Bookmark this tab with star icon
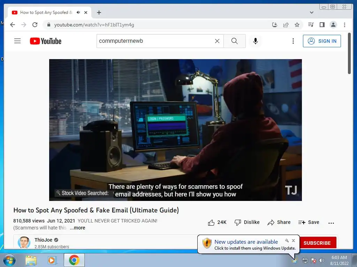Viewport: 357px width, 267px height. pyautogui.click(x=297, y=25)
